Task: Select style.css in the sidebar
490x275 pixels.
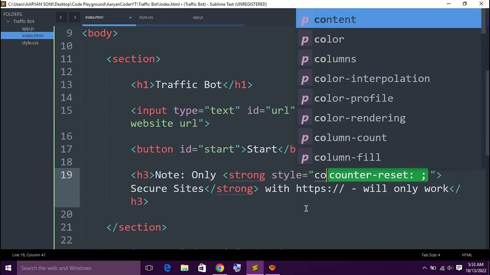Action: (30, 43)
